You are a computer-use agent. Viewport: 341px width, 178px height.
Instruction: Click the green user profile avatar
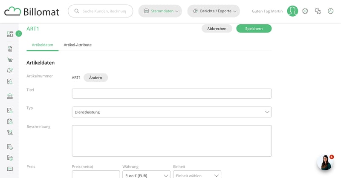pos(292,11)
